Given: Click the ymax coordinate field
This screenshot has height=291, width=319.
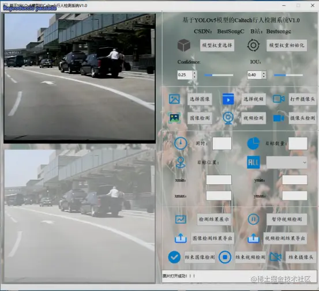Looking at the screenshot, I should tap(295, 196).
